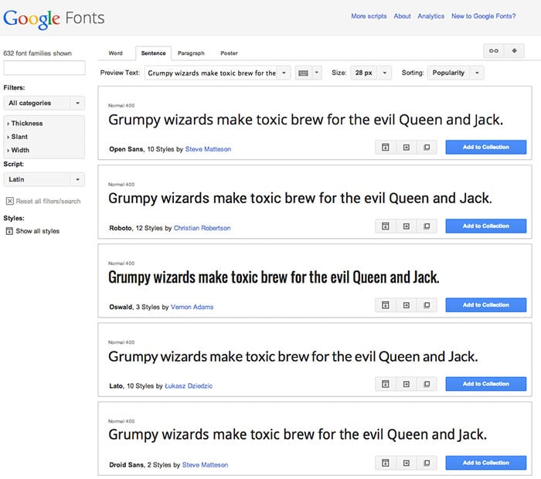This screenshot has width=541, height=479.
Task: Oswald pop-out specimen icon
Action: tap(427, 305)
